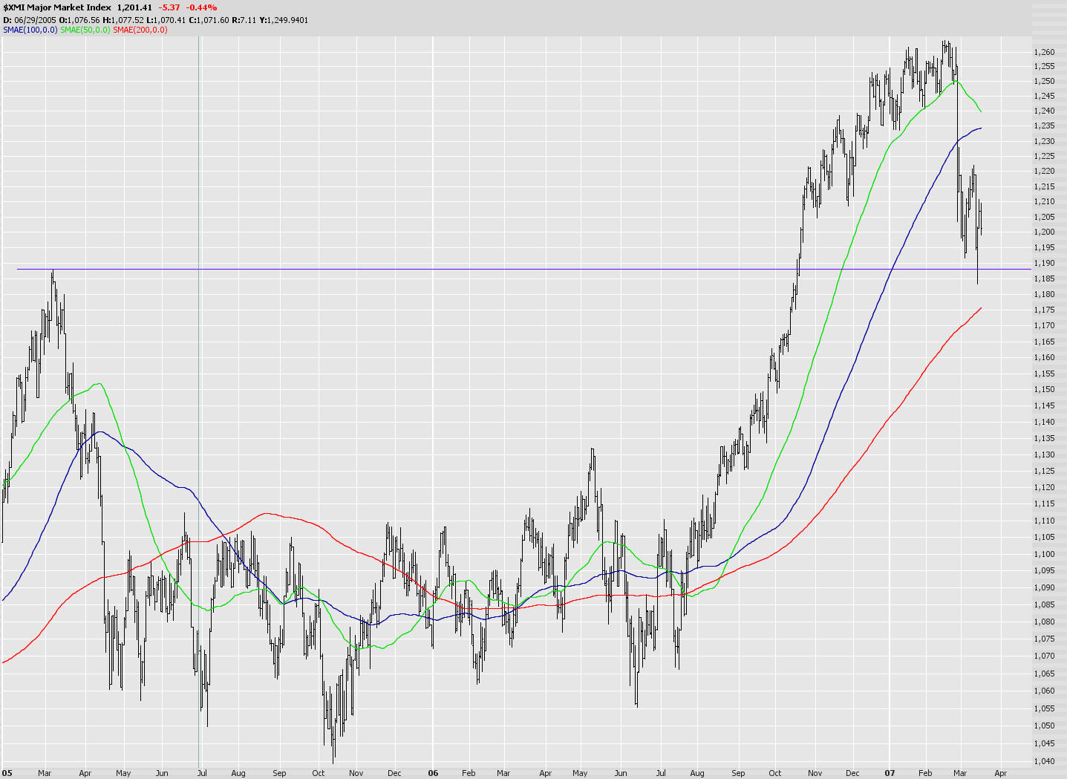1067x779 pixels.
Task: Click the 05 year label on time axis
Action: point(7,773)
